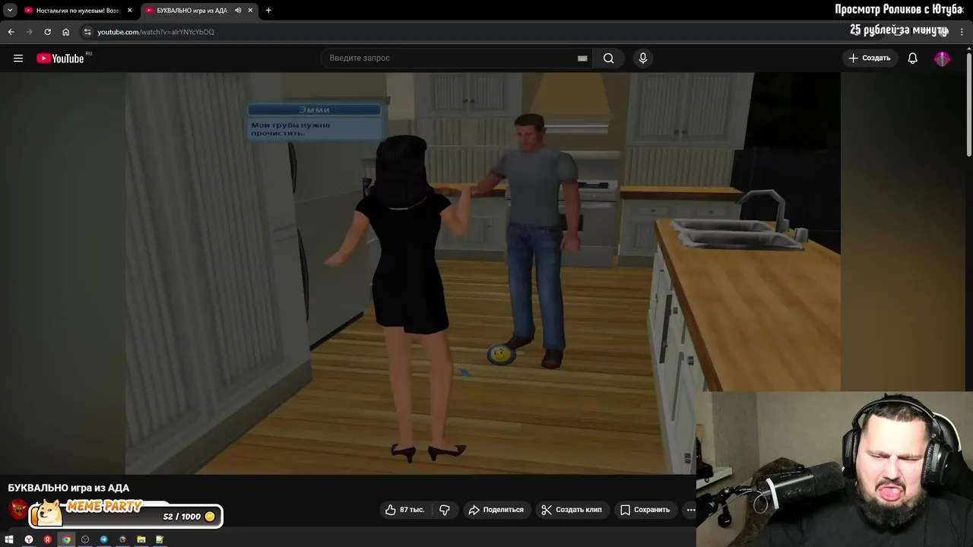This screenshot has height=547, width=973.
Task: Open the account avatar menu
Action: click(942, 58)
